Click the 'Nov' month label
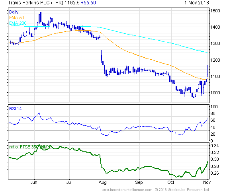The height and width of the screenshot is (191, 229). (x=207, y=182)
